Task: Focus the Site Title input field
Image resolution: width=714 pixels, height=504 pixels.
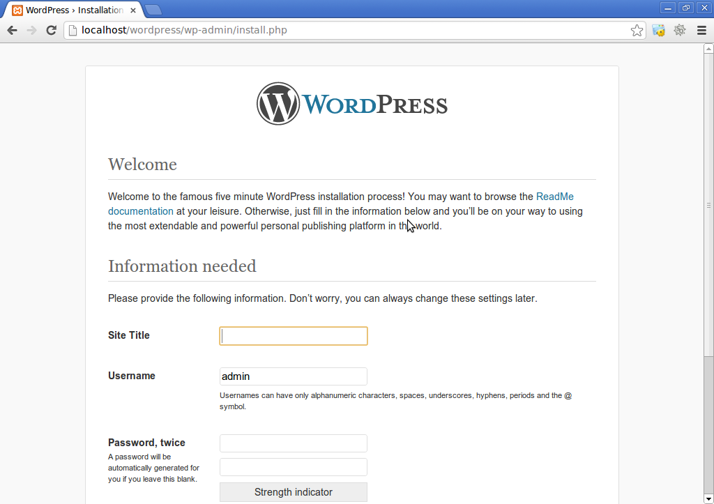Action: pos(294,336)
